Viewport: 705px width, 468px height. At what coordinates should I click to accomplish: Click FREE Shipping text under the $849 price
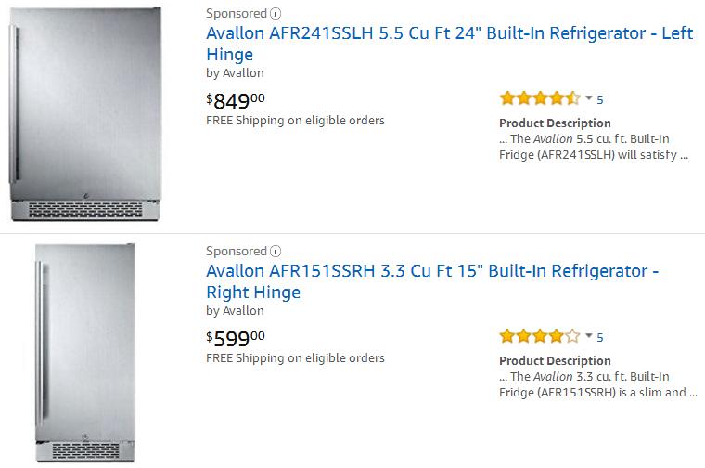point(295,120)
